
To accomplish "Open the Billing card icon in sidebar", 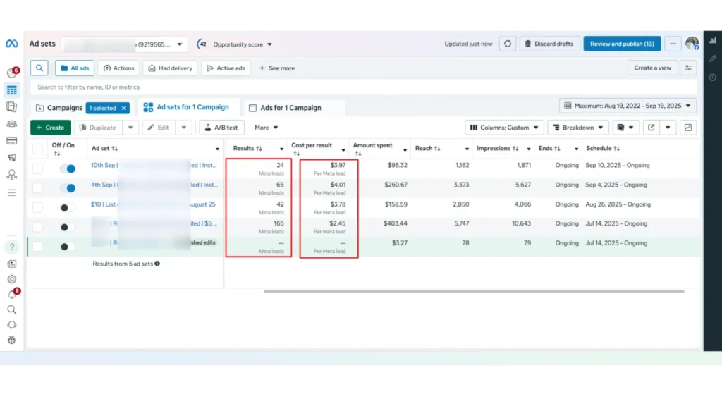I will (12, 141).
